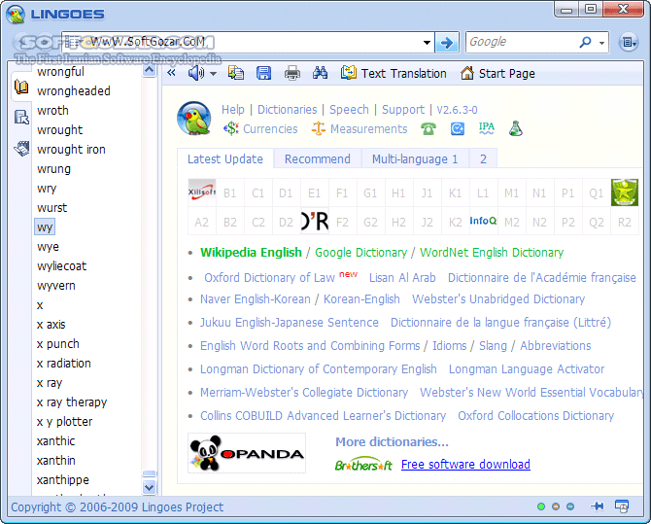The image size is (651, 524).
Task: Click the OPANDA panda banner
Action: coord(247,453)
